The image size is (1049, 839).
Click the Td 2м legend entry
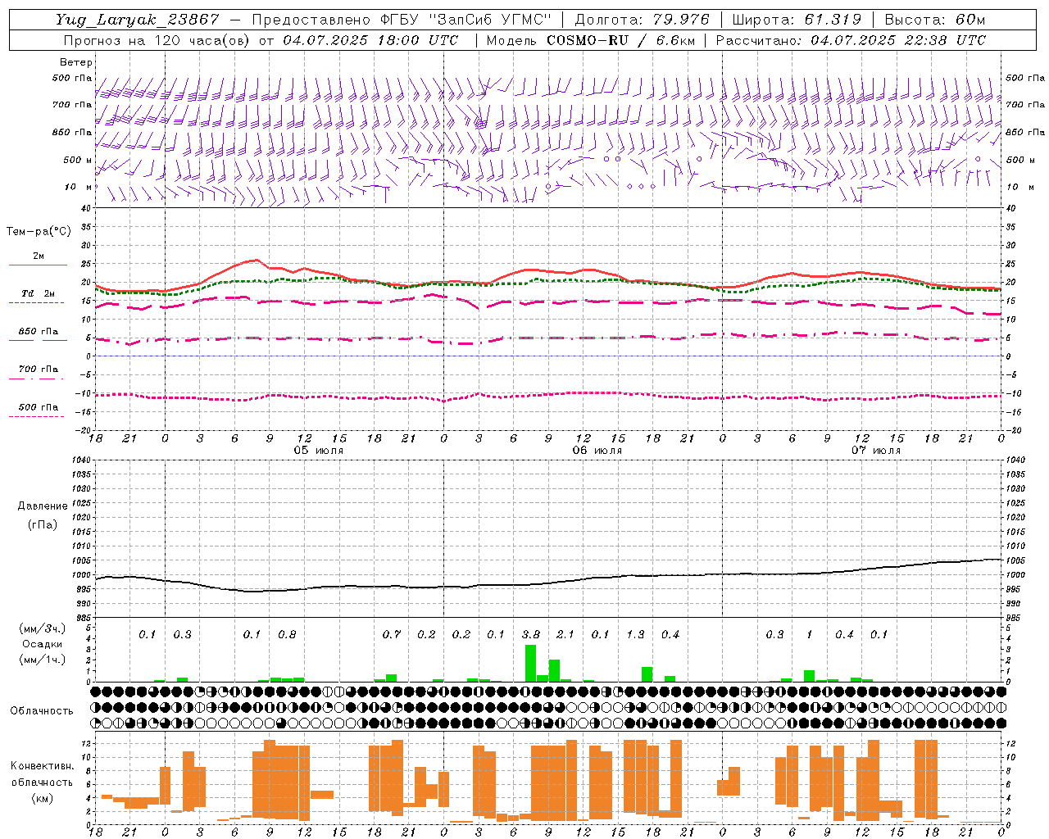39,293
